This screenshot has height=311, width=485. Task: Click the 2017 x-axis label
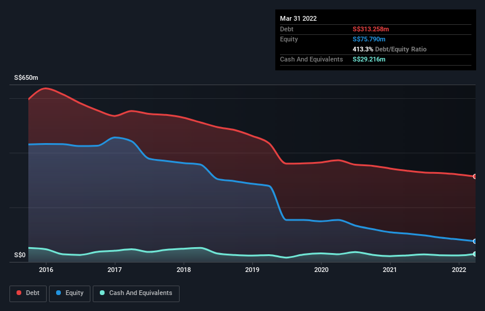pyautogui.click(x=115, y=270)
